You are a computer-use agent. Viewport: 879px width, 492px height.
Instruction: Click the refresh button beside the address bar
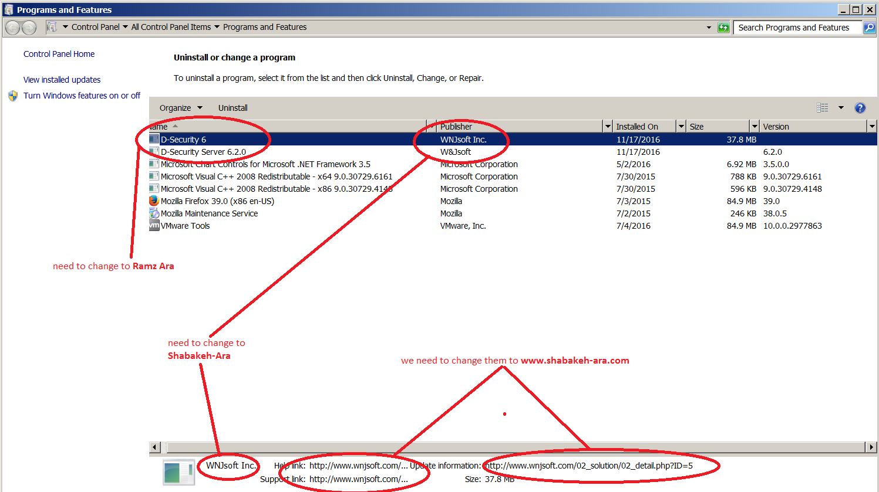point(723,28)
